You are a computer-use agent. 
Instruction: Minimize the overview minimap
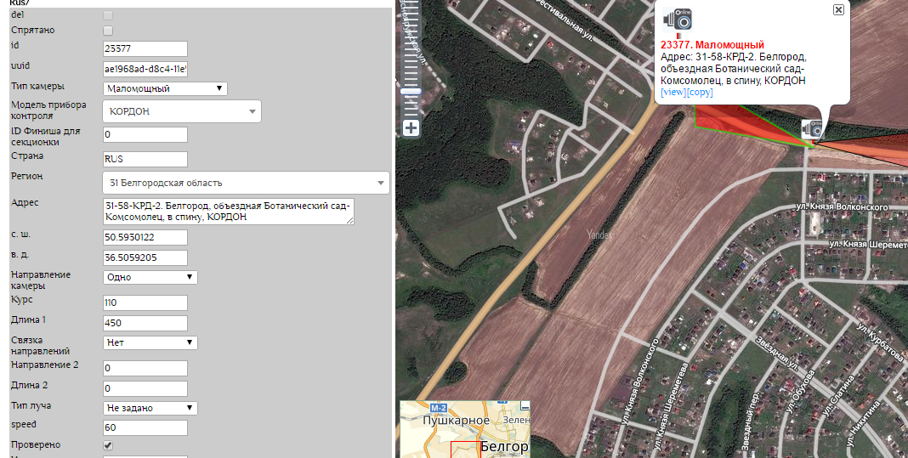click(x=525, y=406)
